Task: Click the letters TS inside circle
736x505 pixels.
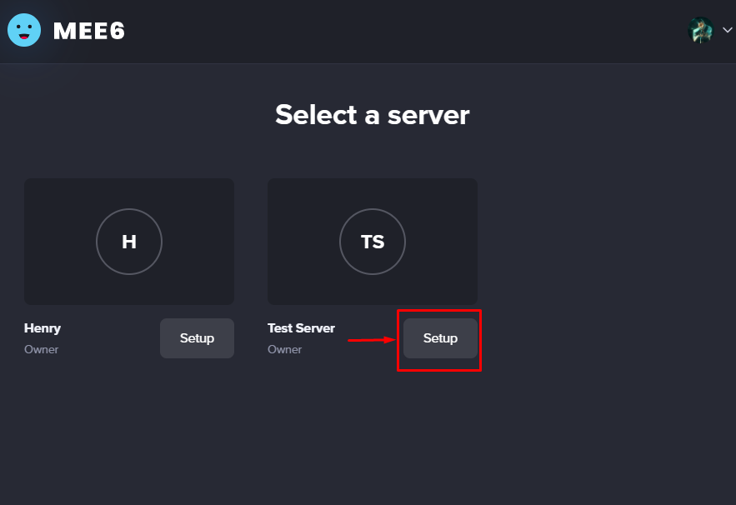Action: (x=373, y=242)
